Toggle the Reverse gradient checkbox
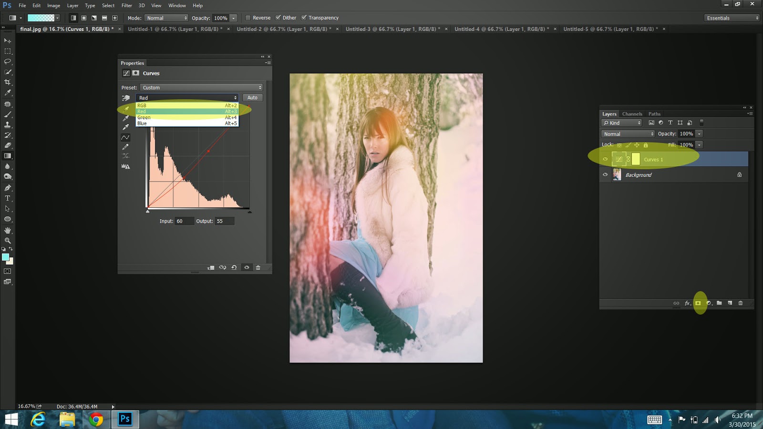763x429 pixels. 248,18
